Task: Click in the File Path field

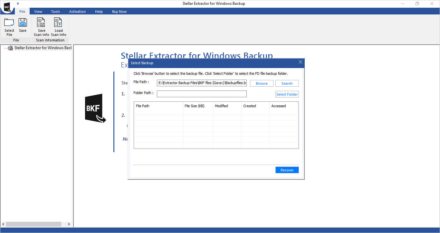Action: pos(202,83)
